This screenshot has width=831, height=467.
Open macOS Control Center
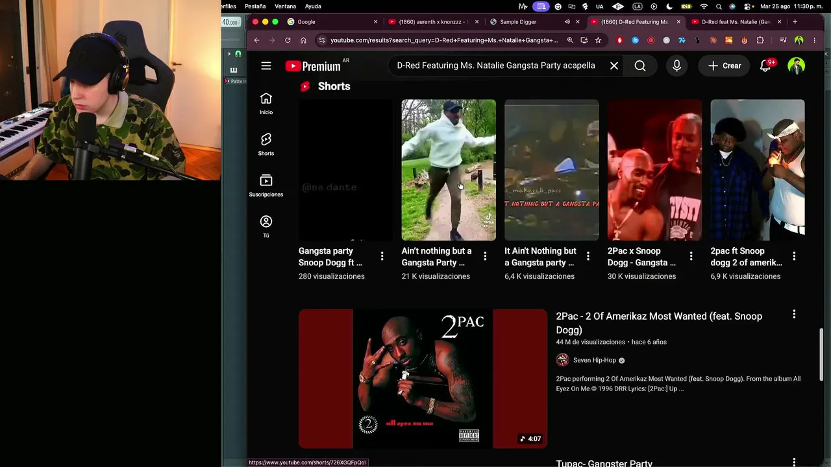[747, 6]
